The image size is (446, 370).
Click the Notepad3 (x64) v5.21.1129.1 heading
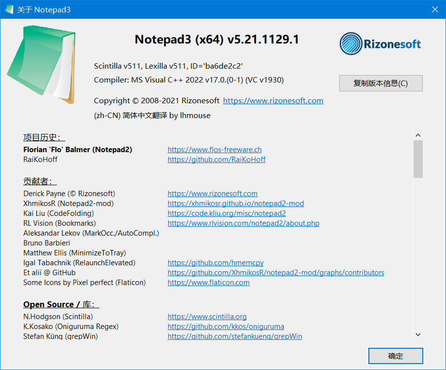[x=217, y=40]
